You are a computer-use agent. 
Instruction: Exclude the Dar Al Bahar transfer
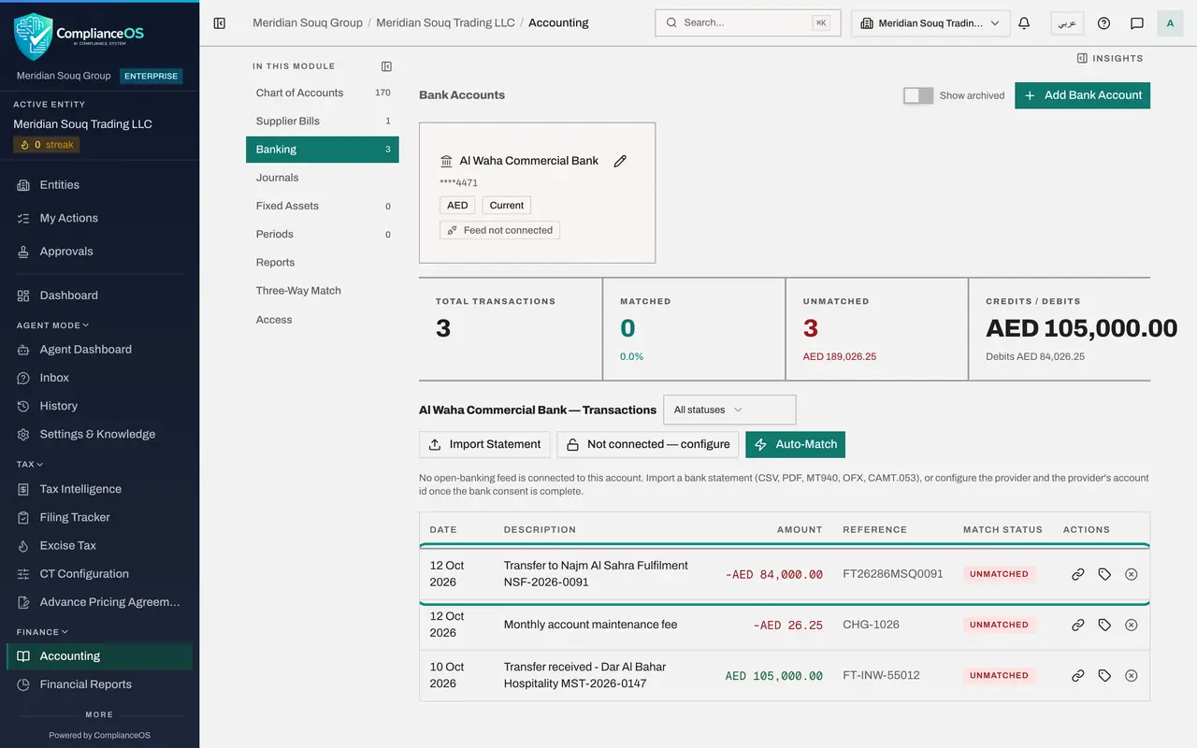pos(1131,675)
